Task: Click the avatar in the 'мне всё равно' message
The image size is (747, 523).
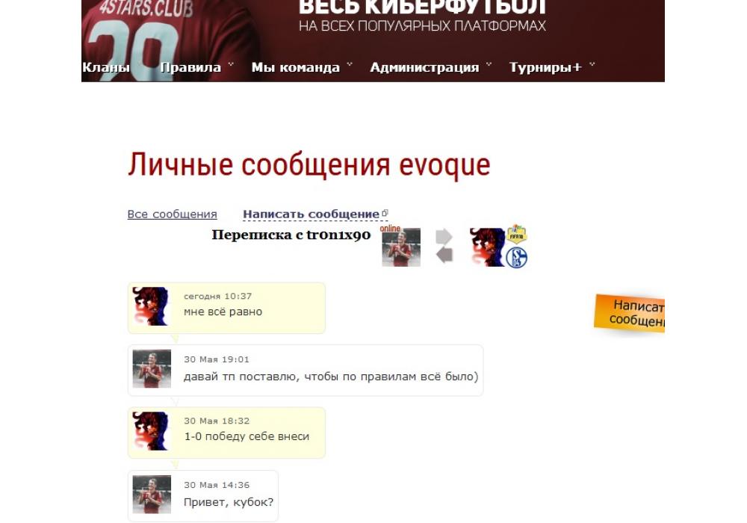Action: (x=151, y=306)
